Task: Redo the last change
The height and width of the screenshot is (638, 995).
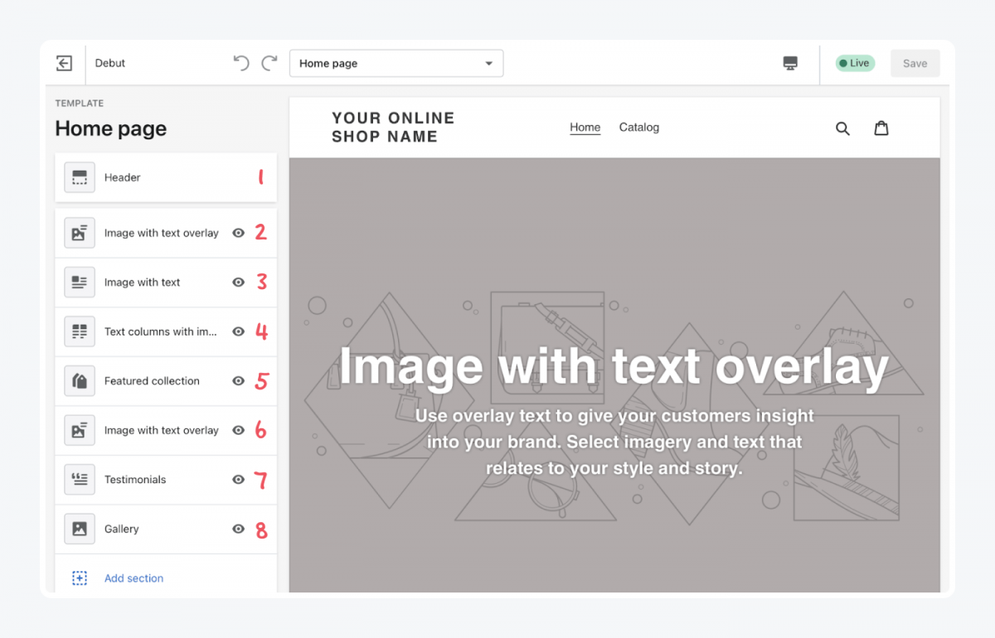Action: pyautogui.click(x=269, y=63)
